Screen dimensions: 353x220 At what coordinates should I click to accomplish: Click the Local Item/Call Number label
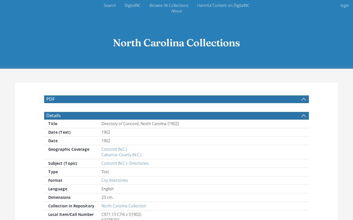[71, 215]
